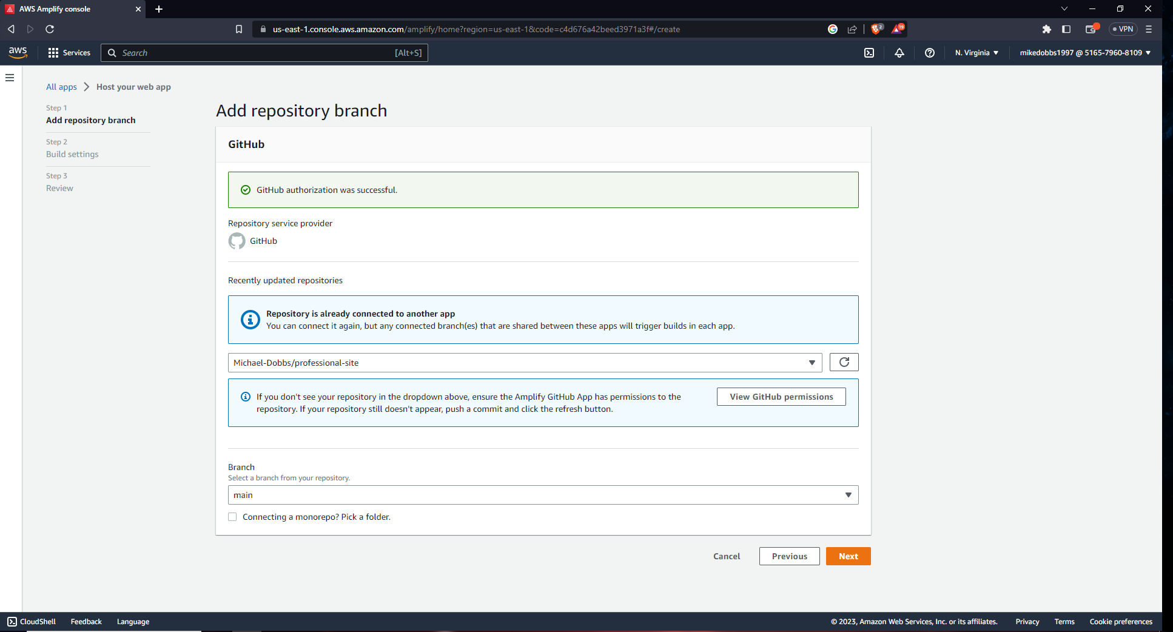Click View GitHub permissions button
This screenshot has width=1173, height=632.
(x=781, y=397)
